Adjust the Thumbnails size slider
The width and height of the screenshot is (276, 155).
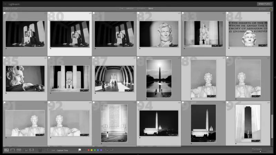260,152
